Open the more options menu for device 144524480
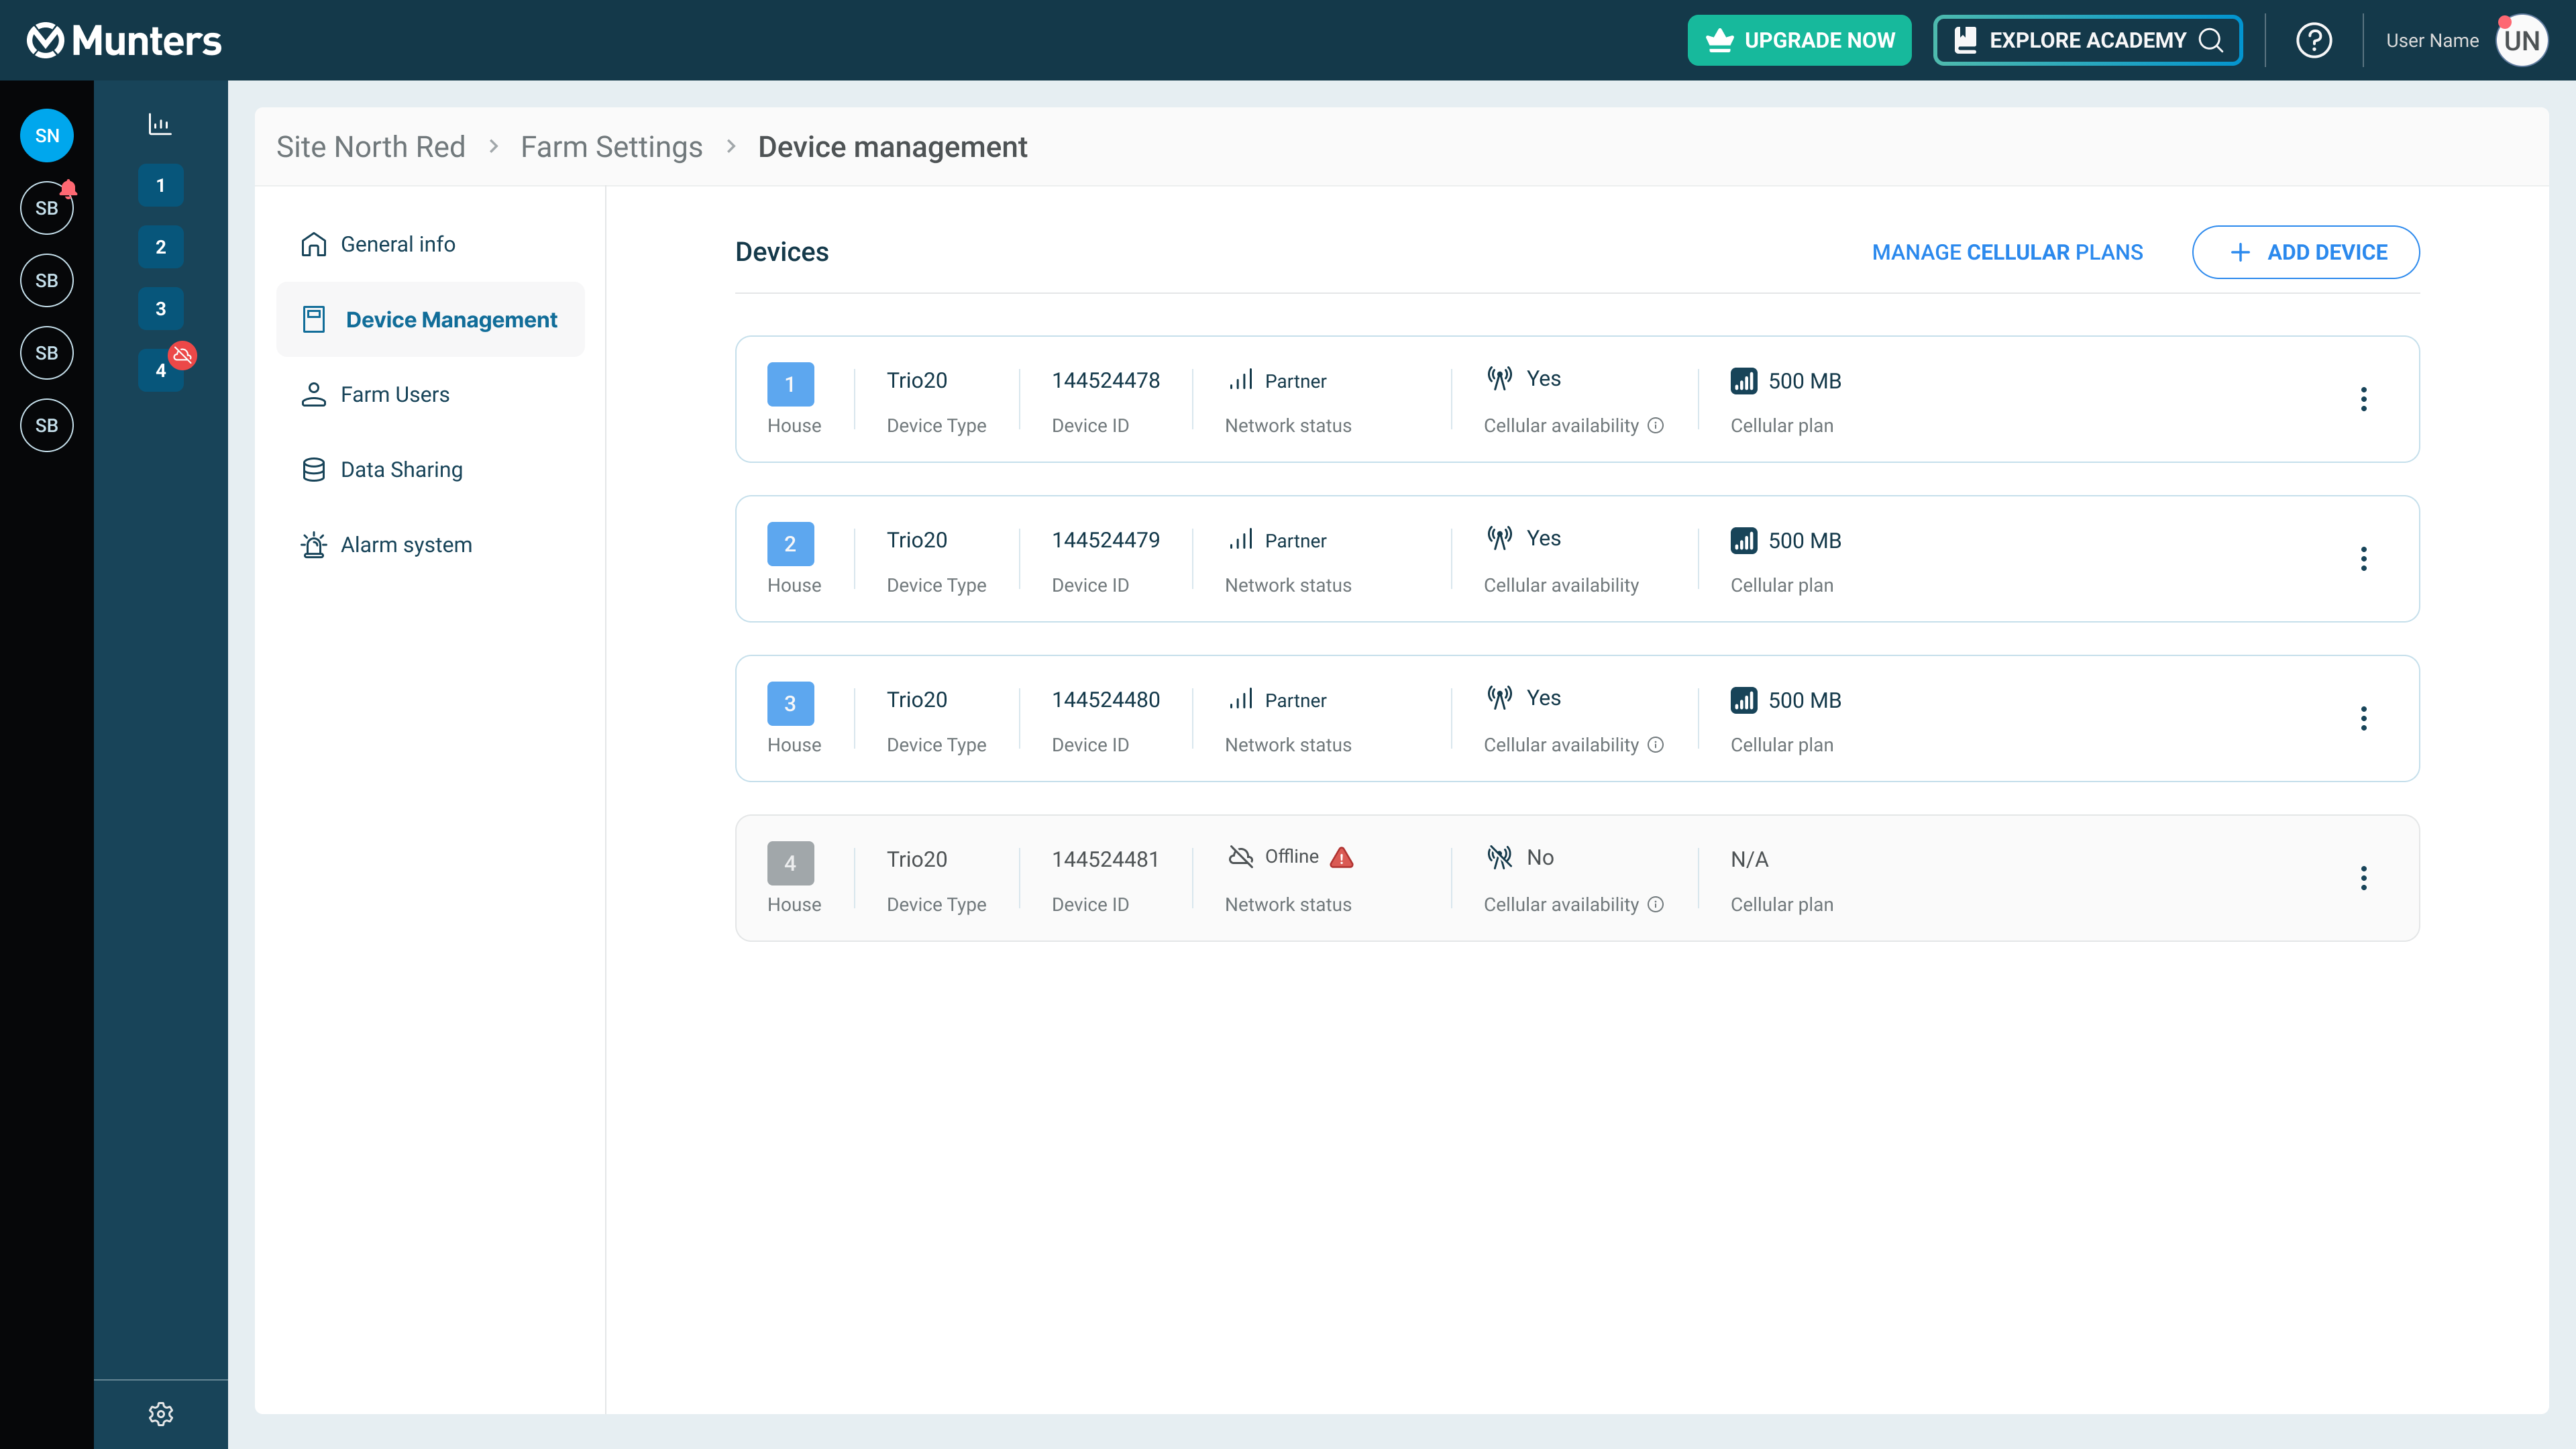The width and height of the screenshot is (2576, 1449). (x=2363, y=718)
